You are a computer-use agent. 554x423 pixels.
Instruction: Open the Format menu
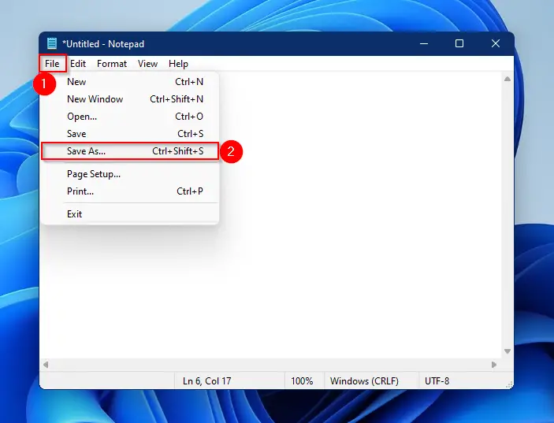click(x=112, y=64)
